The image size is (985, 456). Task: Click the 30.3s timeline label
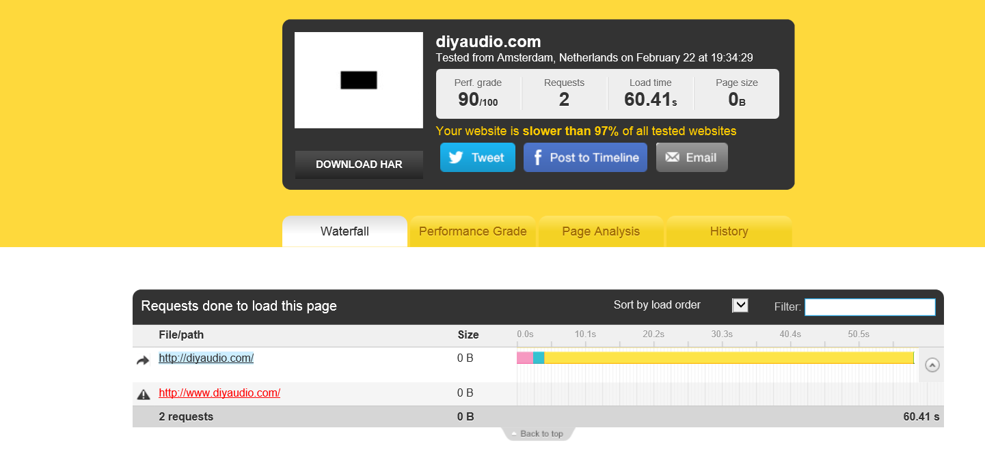pyautogui.click(x=722, y=334)
